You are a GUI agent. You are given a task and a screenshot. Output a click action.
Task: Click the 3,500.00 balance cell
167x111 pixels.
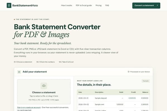pyautogui.click(x=144, y=98)
